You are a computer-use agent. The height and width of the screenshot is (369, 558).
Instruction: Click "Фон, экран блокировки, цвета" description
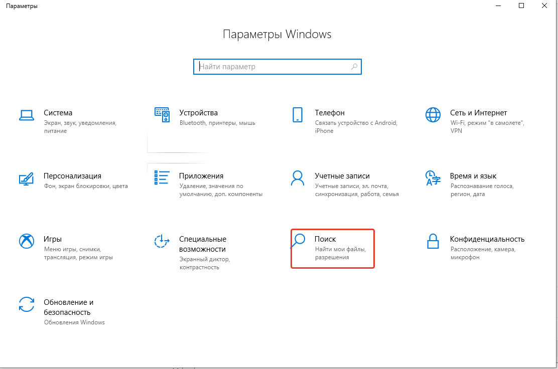coord(86,186)
